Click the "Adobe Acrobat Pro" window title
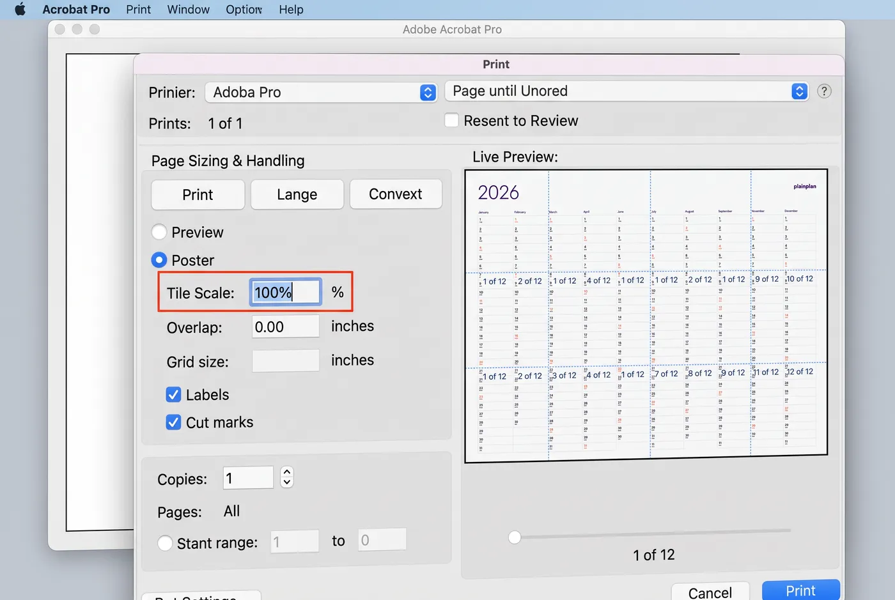This screenshot has width=895, height=600. (x=452, y=29)
